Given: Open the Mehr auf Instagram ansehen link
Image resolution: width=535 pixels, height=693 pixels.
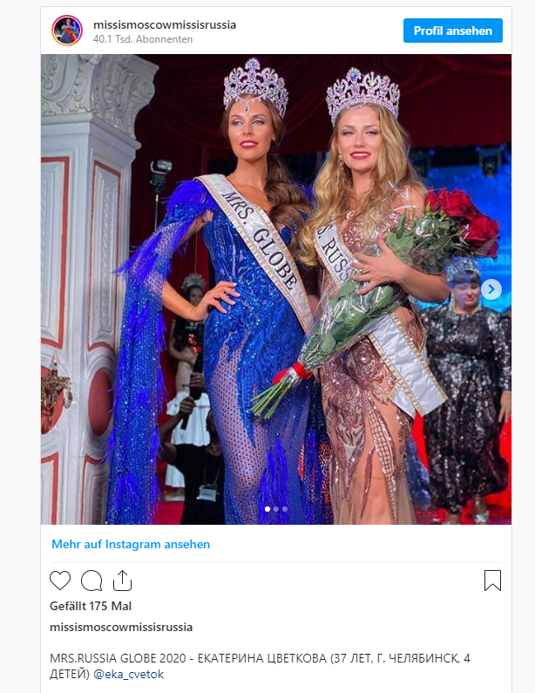Looking at the screenshot, I should (131, 544).
